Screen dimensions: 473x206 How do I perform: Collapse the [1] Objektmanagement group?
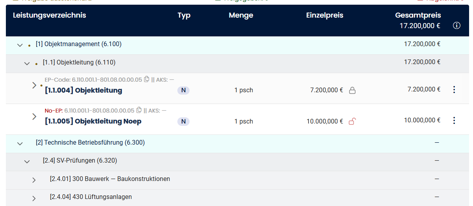[x=20, y=45]
